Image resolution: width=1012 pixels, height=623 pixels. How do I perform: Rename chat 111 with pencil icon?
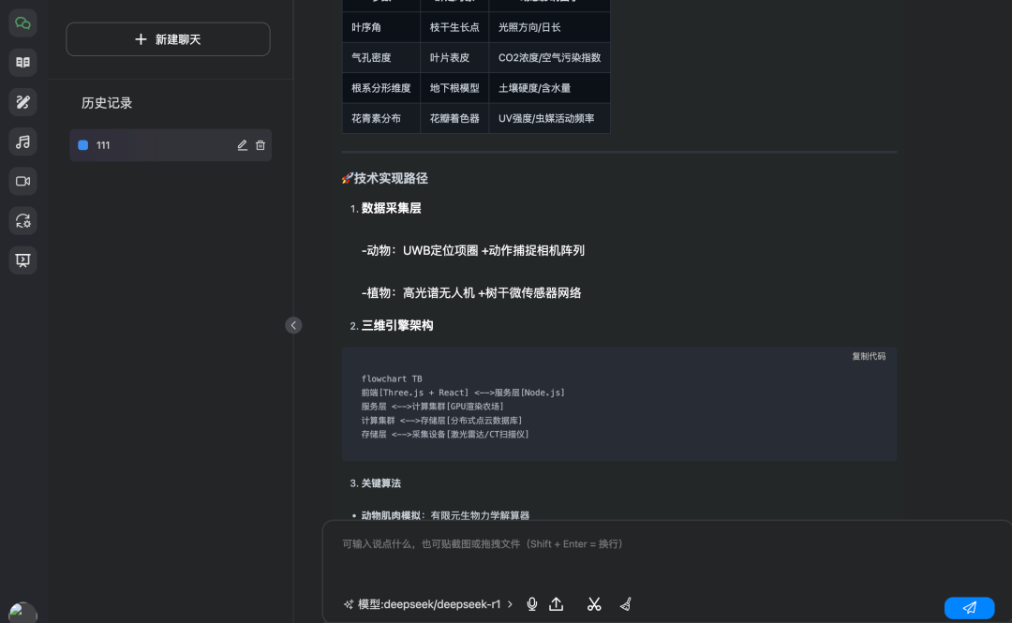[x=243, y=145]
